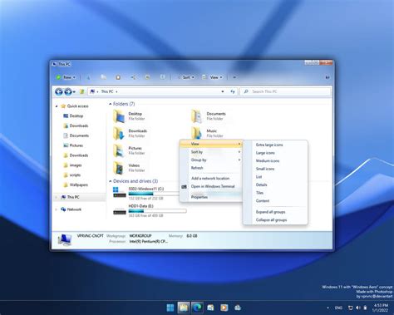Click ENG language indicator in tray
The height and width of the screenshot is (315, 394).
338,308
